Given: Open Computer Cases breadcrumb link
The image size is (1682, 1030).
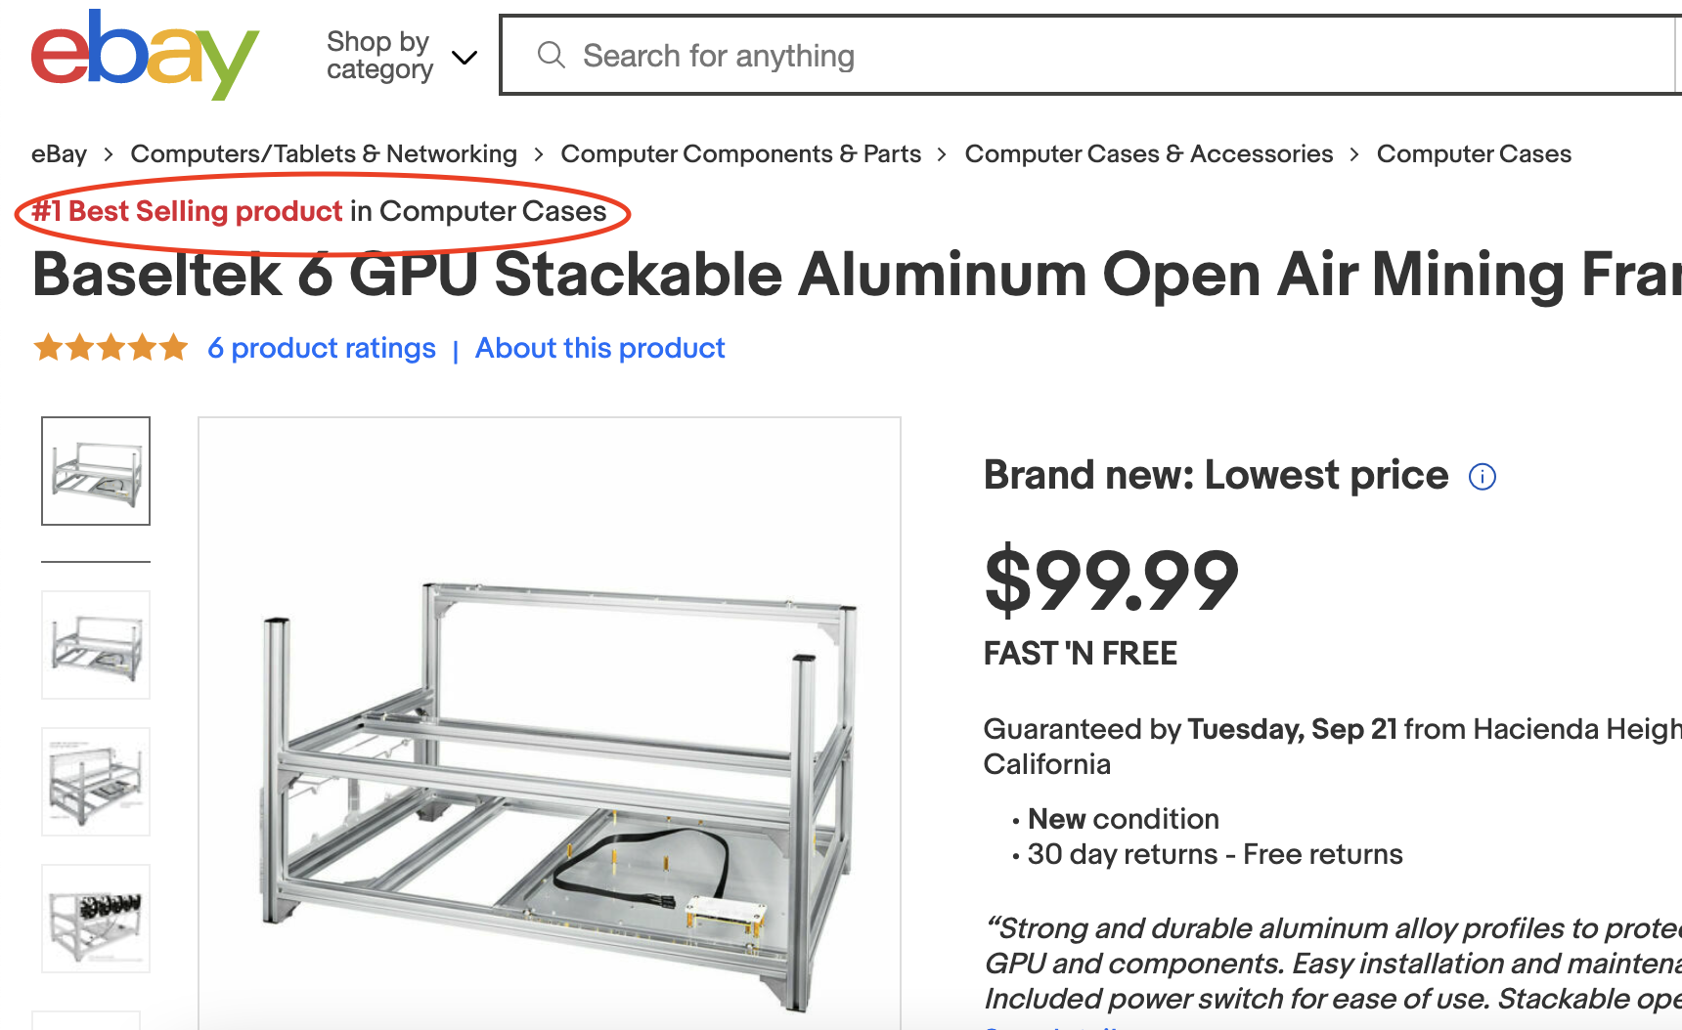Looking at the screenshot, I should (x=1474, y=153).
